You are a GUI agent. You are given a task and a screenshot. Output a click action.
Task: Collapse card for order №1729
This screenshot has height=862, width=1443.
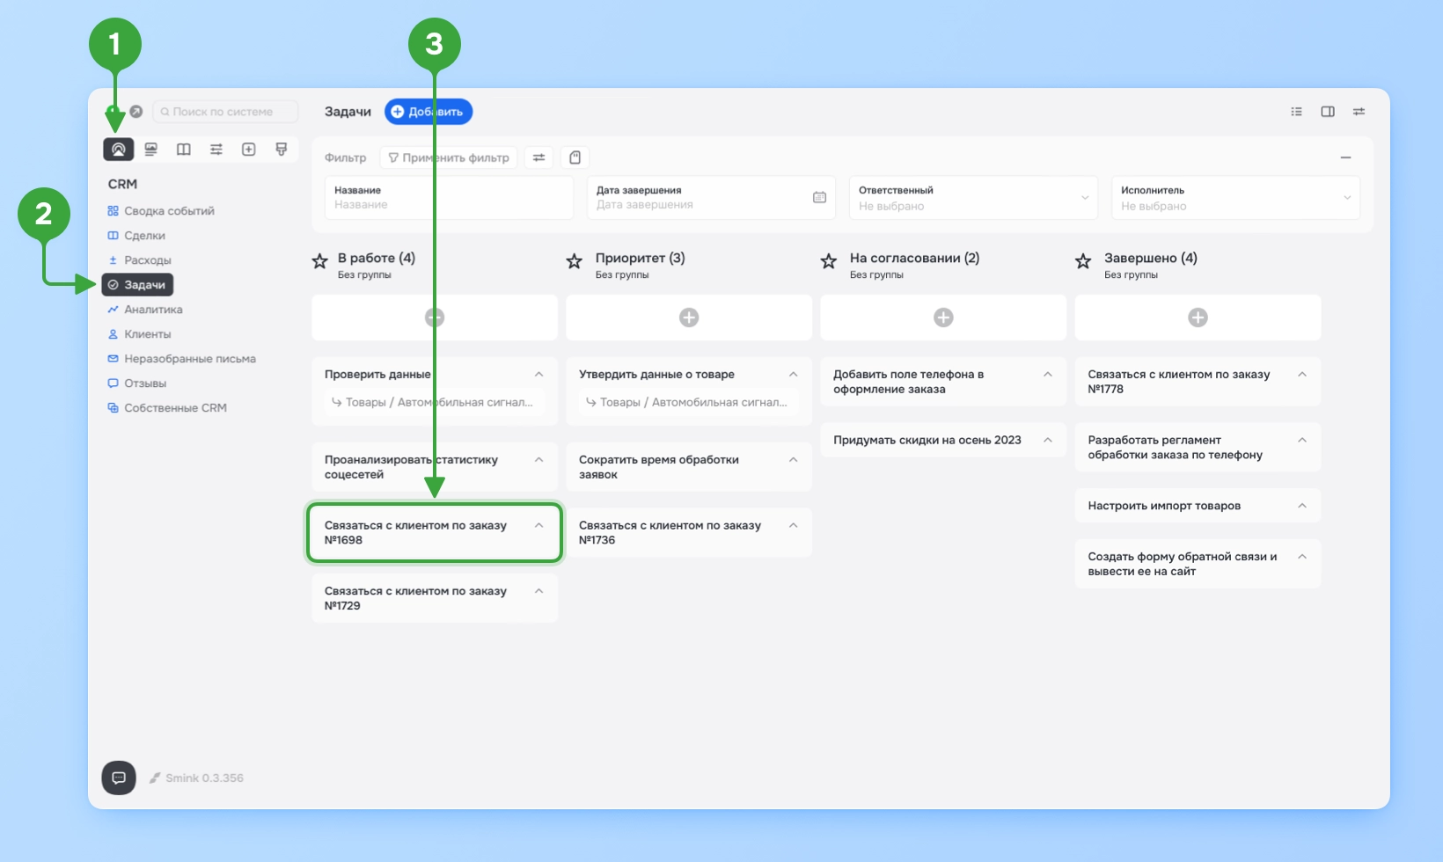point(538,591)
